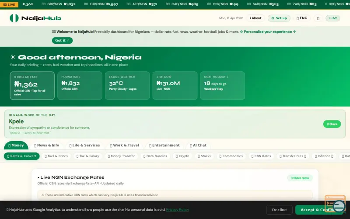Switch to the News & Info tab
This screenshot has height=219, width=350.
(47, 145)
